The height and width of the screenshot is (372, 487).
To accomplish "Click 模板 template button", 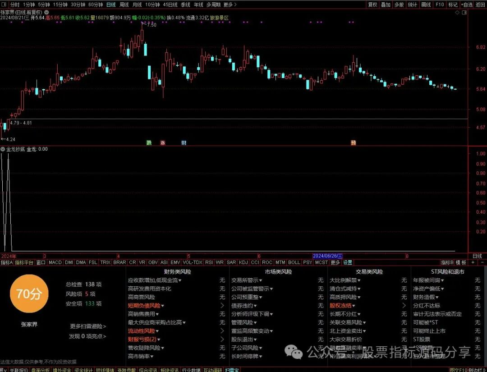I will (461, 262).
